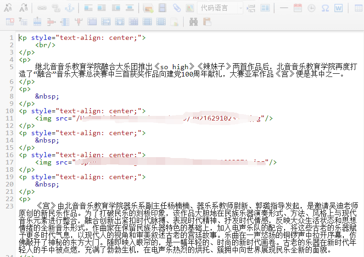Insert the date using the calendar icon
The width and height of the screenshot is (364, 257).
(x=297, y=8)
